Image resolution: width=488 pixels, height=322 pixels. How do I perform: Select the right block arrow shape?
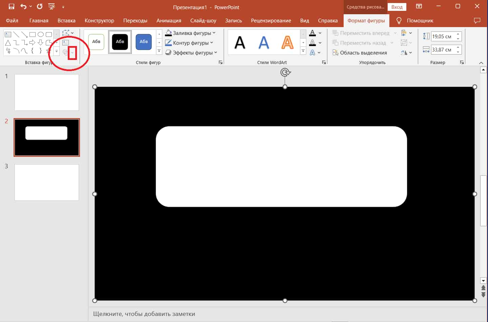(33, 43)
